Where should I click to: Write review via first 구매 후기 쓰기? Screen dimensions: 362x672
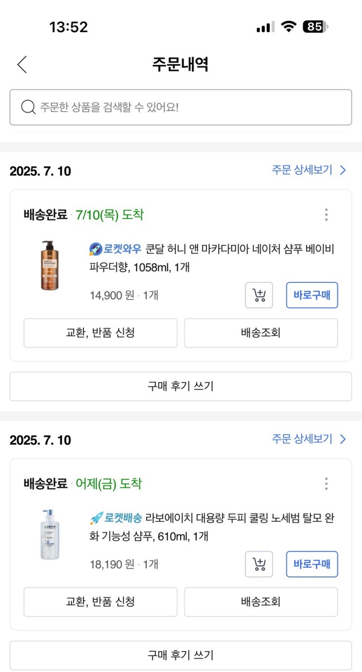[181, 387]
